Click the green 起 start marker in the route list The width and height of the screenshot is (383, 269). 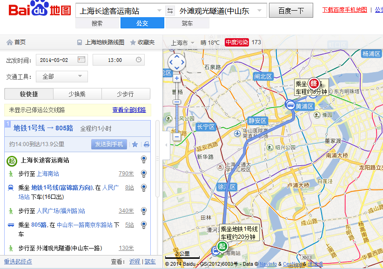coord(12,161)
